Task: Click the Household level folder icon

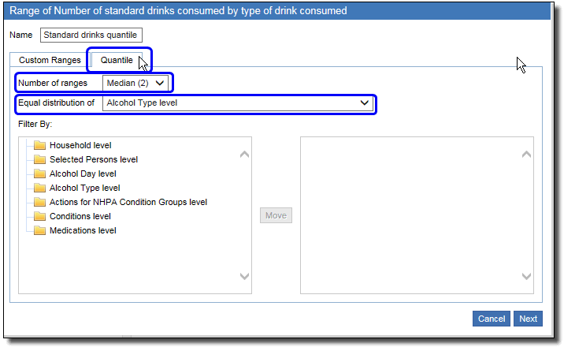Action: click(39, 145)
